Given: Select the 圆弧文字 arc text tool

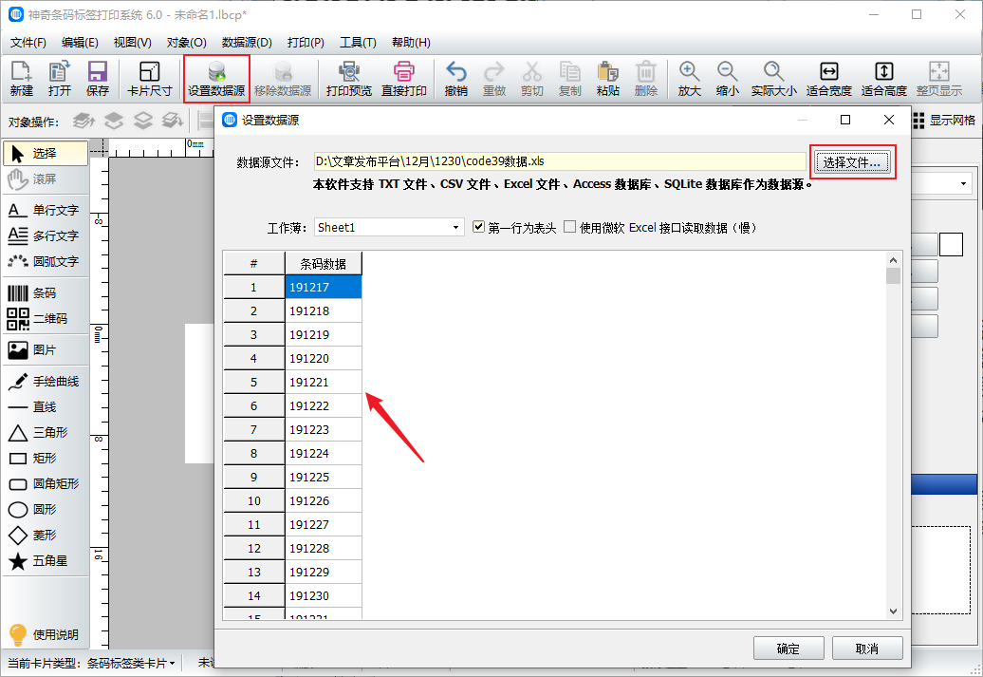Looking at the screenshot, I should point(46,261).
